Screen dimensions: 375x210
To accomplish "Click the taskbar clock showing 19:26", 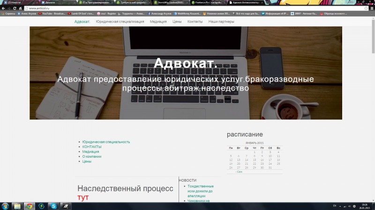I will coord(365,206).
